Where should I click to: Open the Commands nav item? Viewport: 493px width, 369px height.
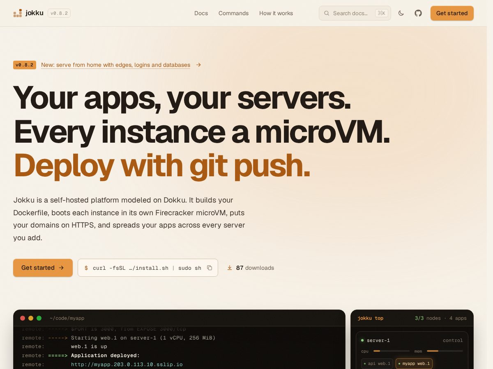click(x=233, y=13)
